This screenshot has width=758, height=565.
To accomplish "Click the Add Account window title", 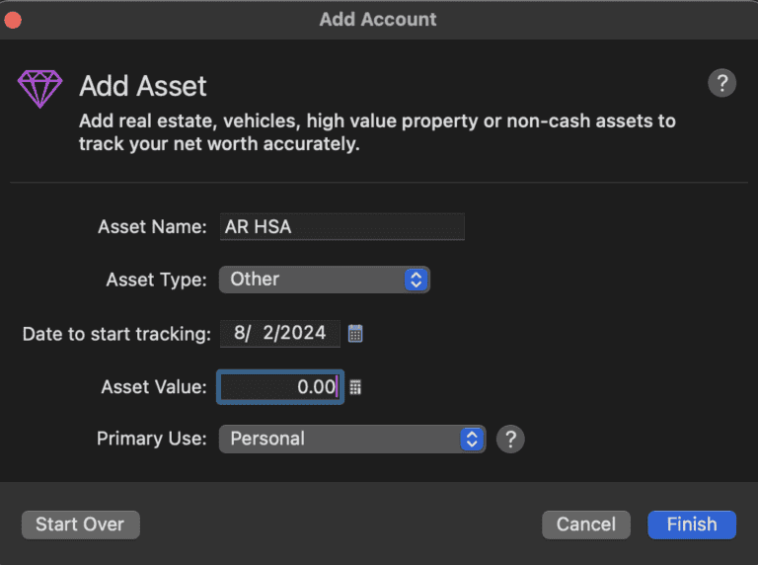I will pos(378,20).
